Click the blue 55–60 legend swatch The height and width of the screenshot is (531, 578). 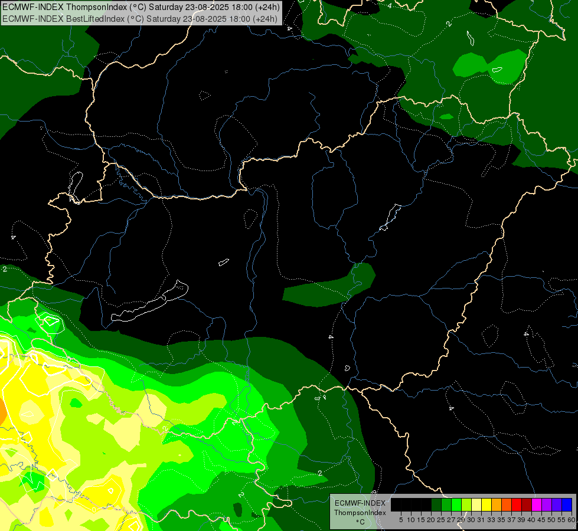(x=567, y=504)
